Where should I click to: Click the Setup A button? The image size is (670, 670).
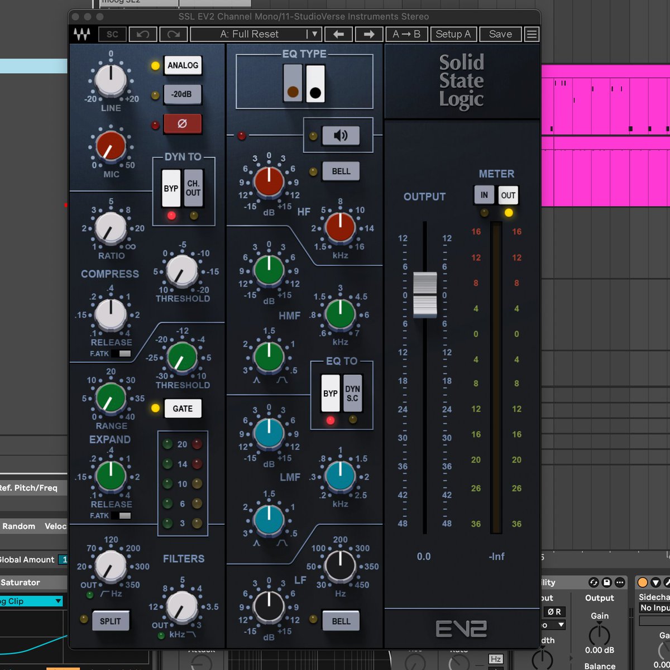(x=453, y=34)
